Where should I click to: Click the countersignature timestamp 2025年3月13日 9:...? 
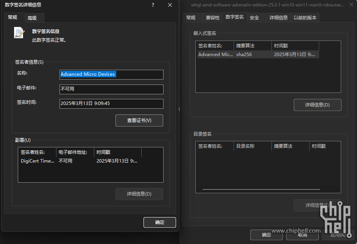coord(117,161)
